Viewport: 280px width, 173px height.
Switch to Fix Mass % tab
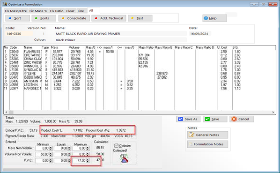click(38, 11)
